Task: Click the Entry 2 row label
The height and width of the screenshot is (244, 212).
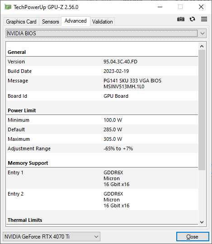Action: coord(15,194)
